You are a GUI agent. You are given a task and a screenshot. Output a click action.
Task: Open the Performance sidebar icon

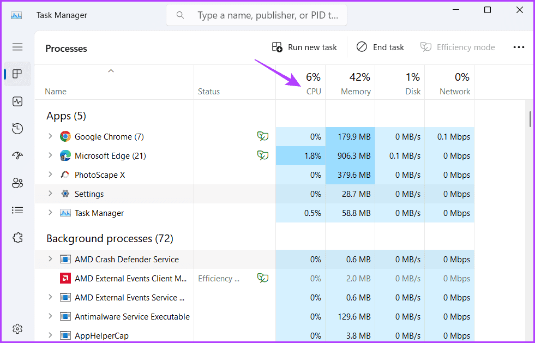tap(17, 101)
